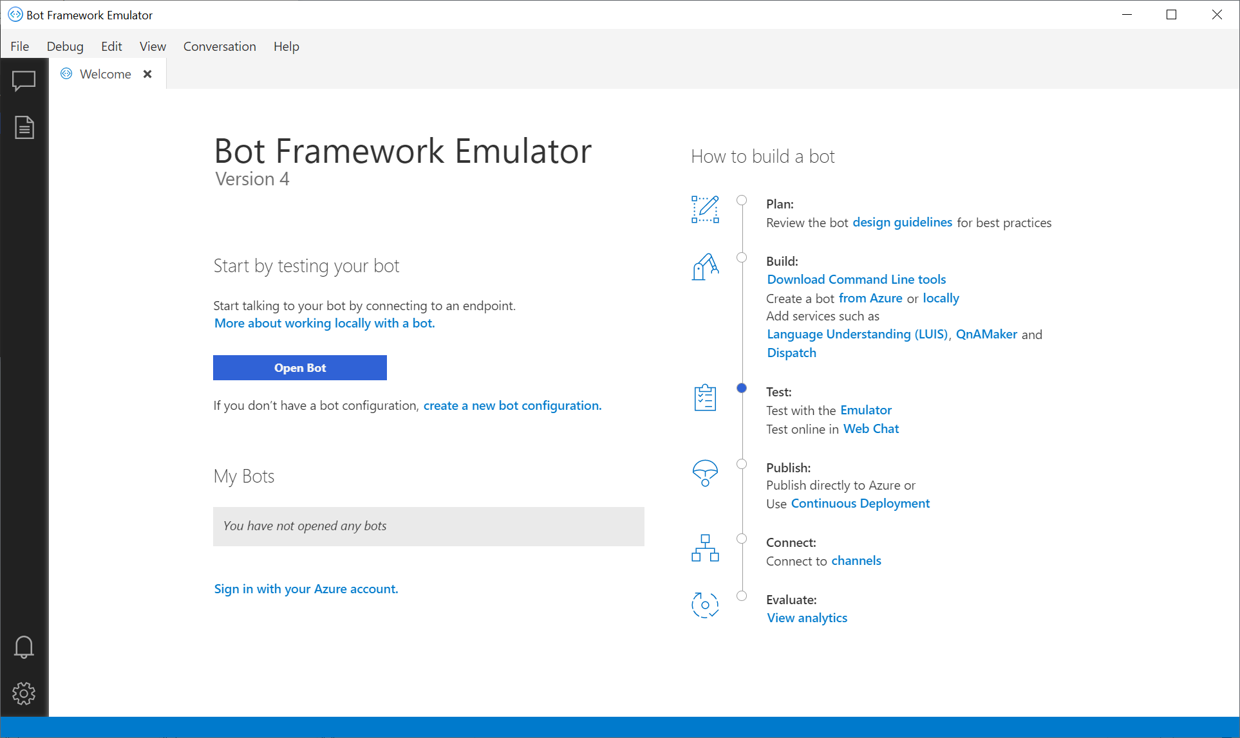1240x738 pixels.
Task: Click the Sign in with Azure account link
Action: [x=305, y=589]
